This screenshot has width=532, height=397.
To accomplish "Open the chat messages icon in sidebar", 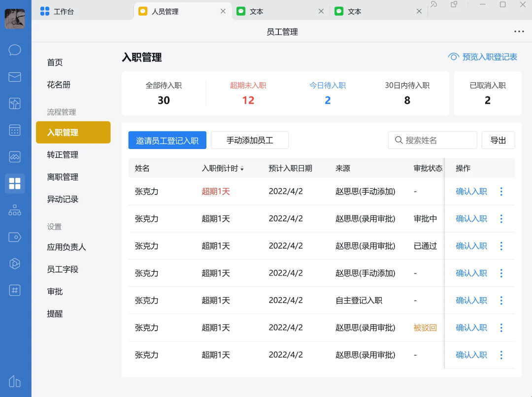I will click(x=15, y=50).
